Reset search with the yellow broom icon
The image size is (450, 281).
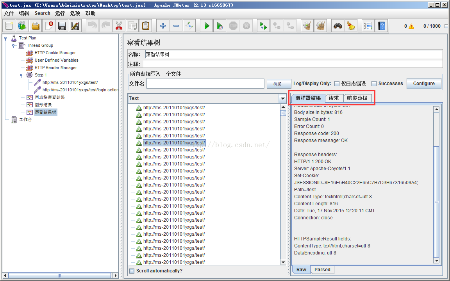tap(351, 26)
